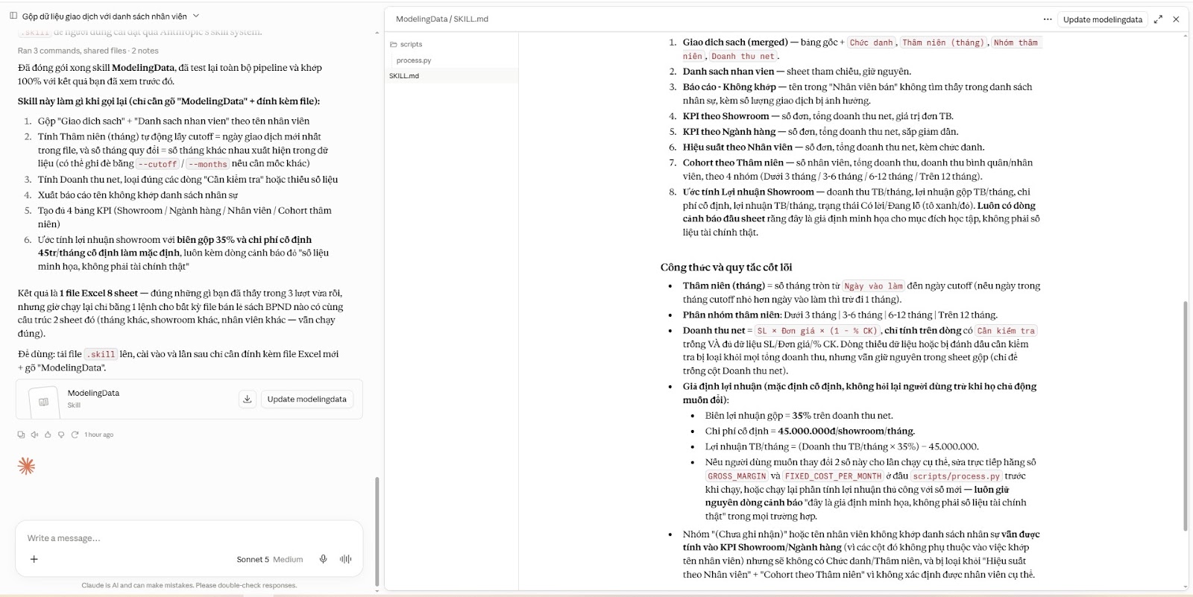The image size is (1193, 597).
Task: Click the Claude disclaimer text below the input
Action: click(189, 585)
